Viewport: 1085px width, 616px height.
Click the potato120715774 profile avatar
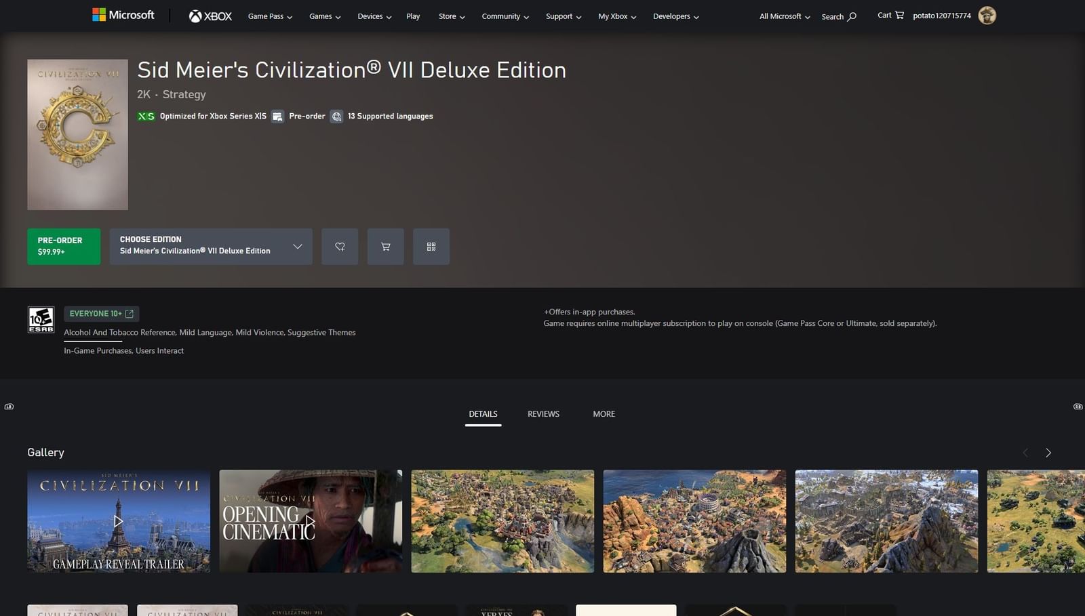[987, 15]
